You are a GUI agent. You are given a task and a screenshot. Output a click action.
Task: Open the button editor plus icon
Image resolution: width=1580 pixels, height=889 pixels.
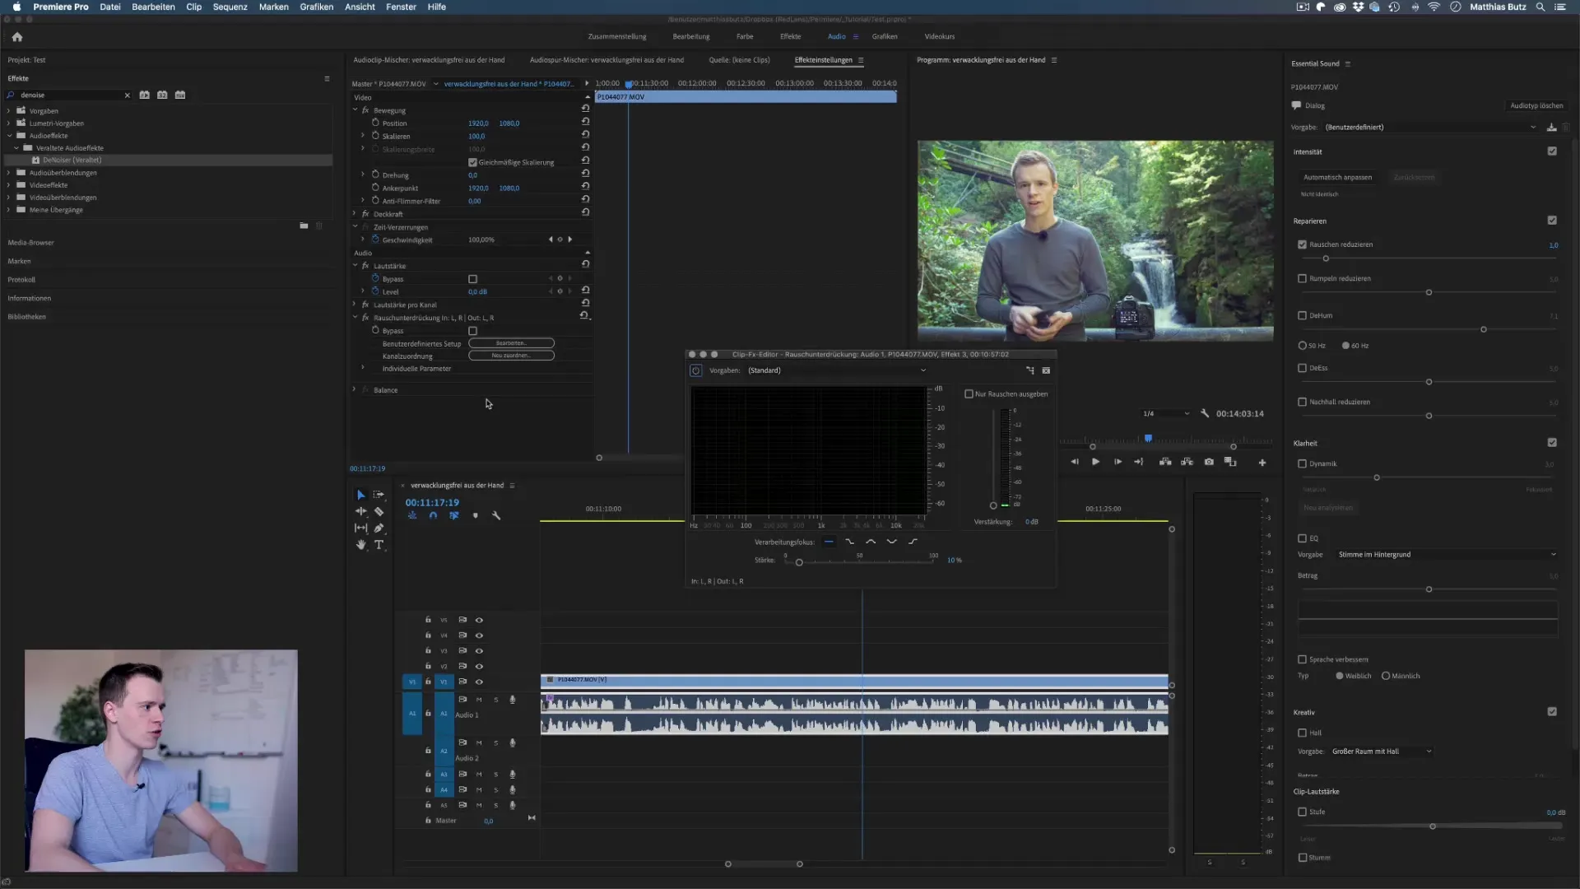(1262, 463)
